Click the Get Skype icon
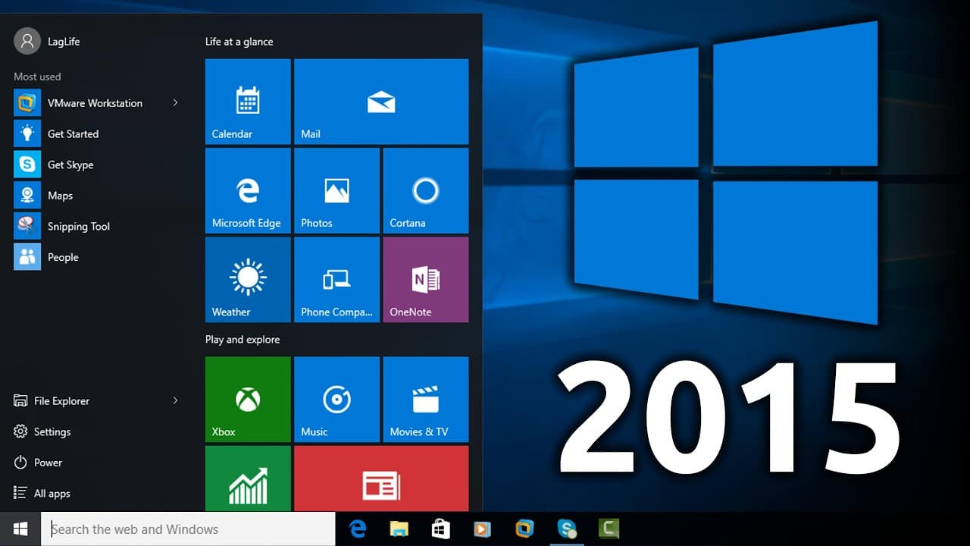 27,165
